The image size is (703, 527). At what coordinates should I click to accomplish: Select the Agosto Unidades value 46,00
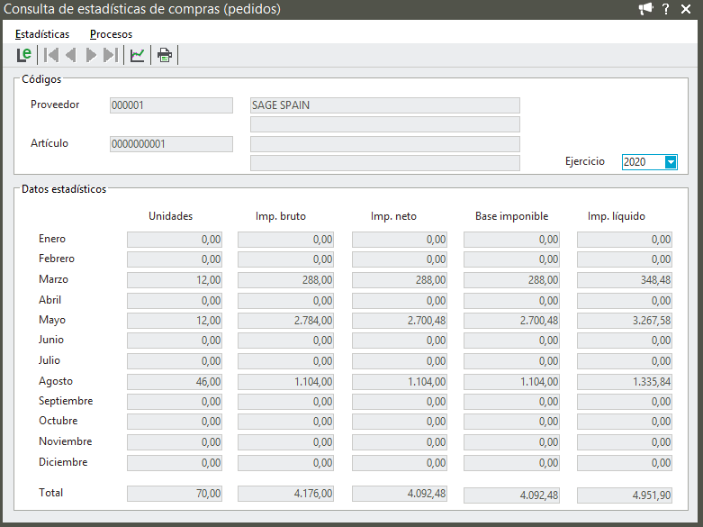point(175,382)
